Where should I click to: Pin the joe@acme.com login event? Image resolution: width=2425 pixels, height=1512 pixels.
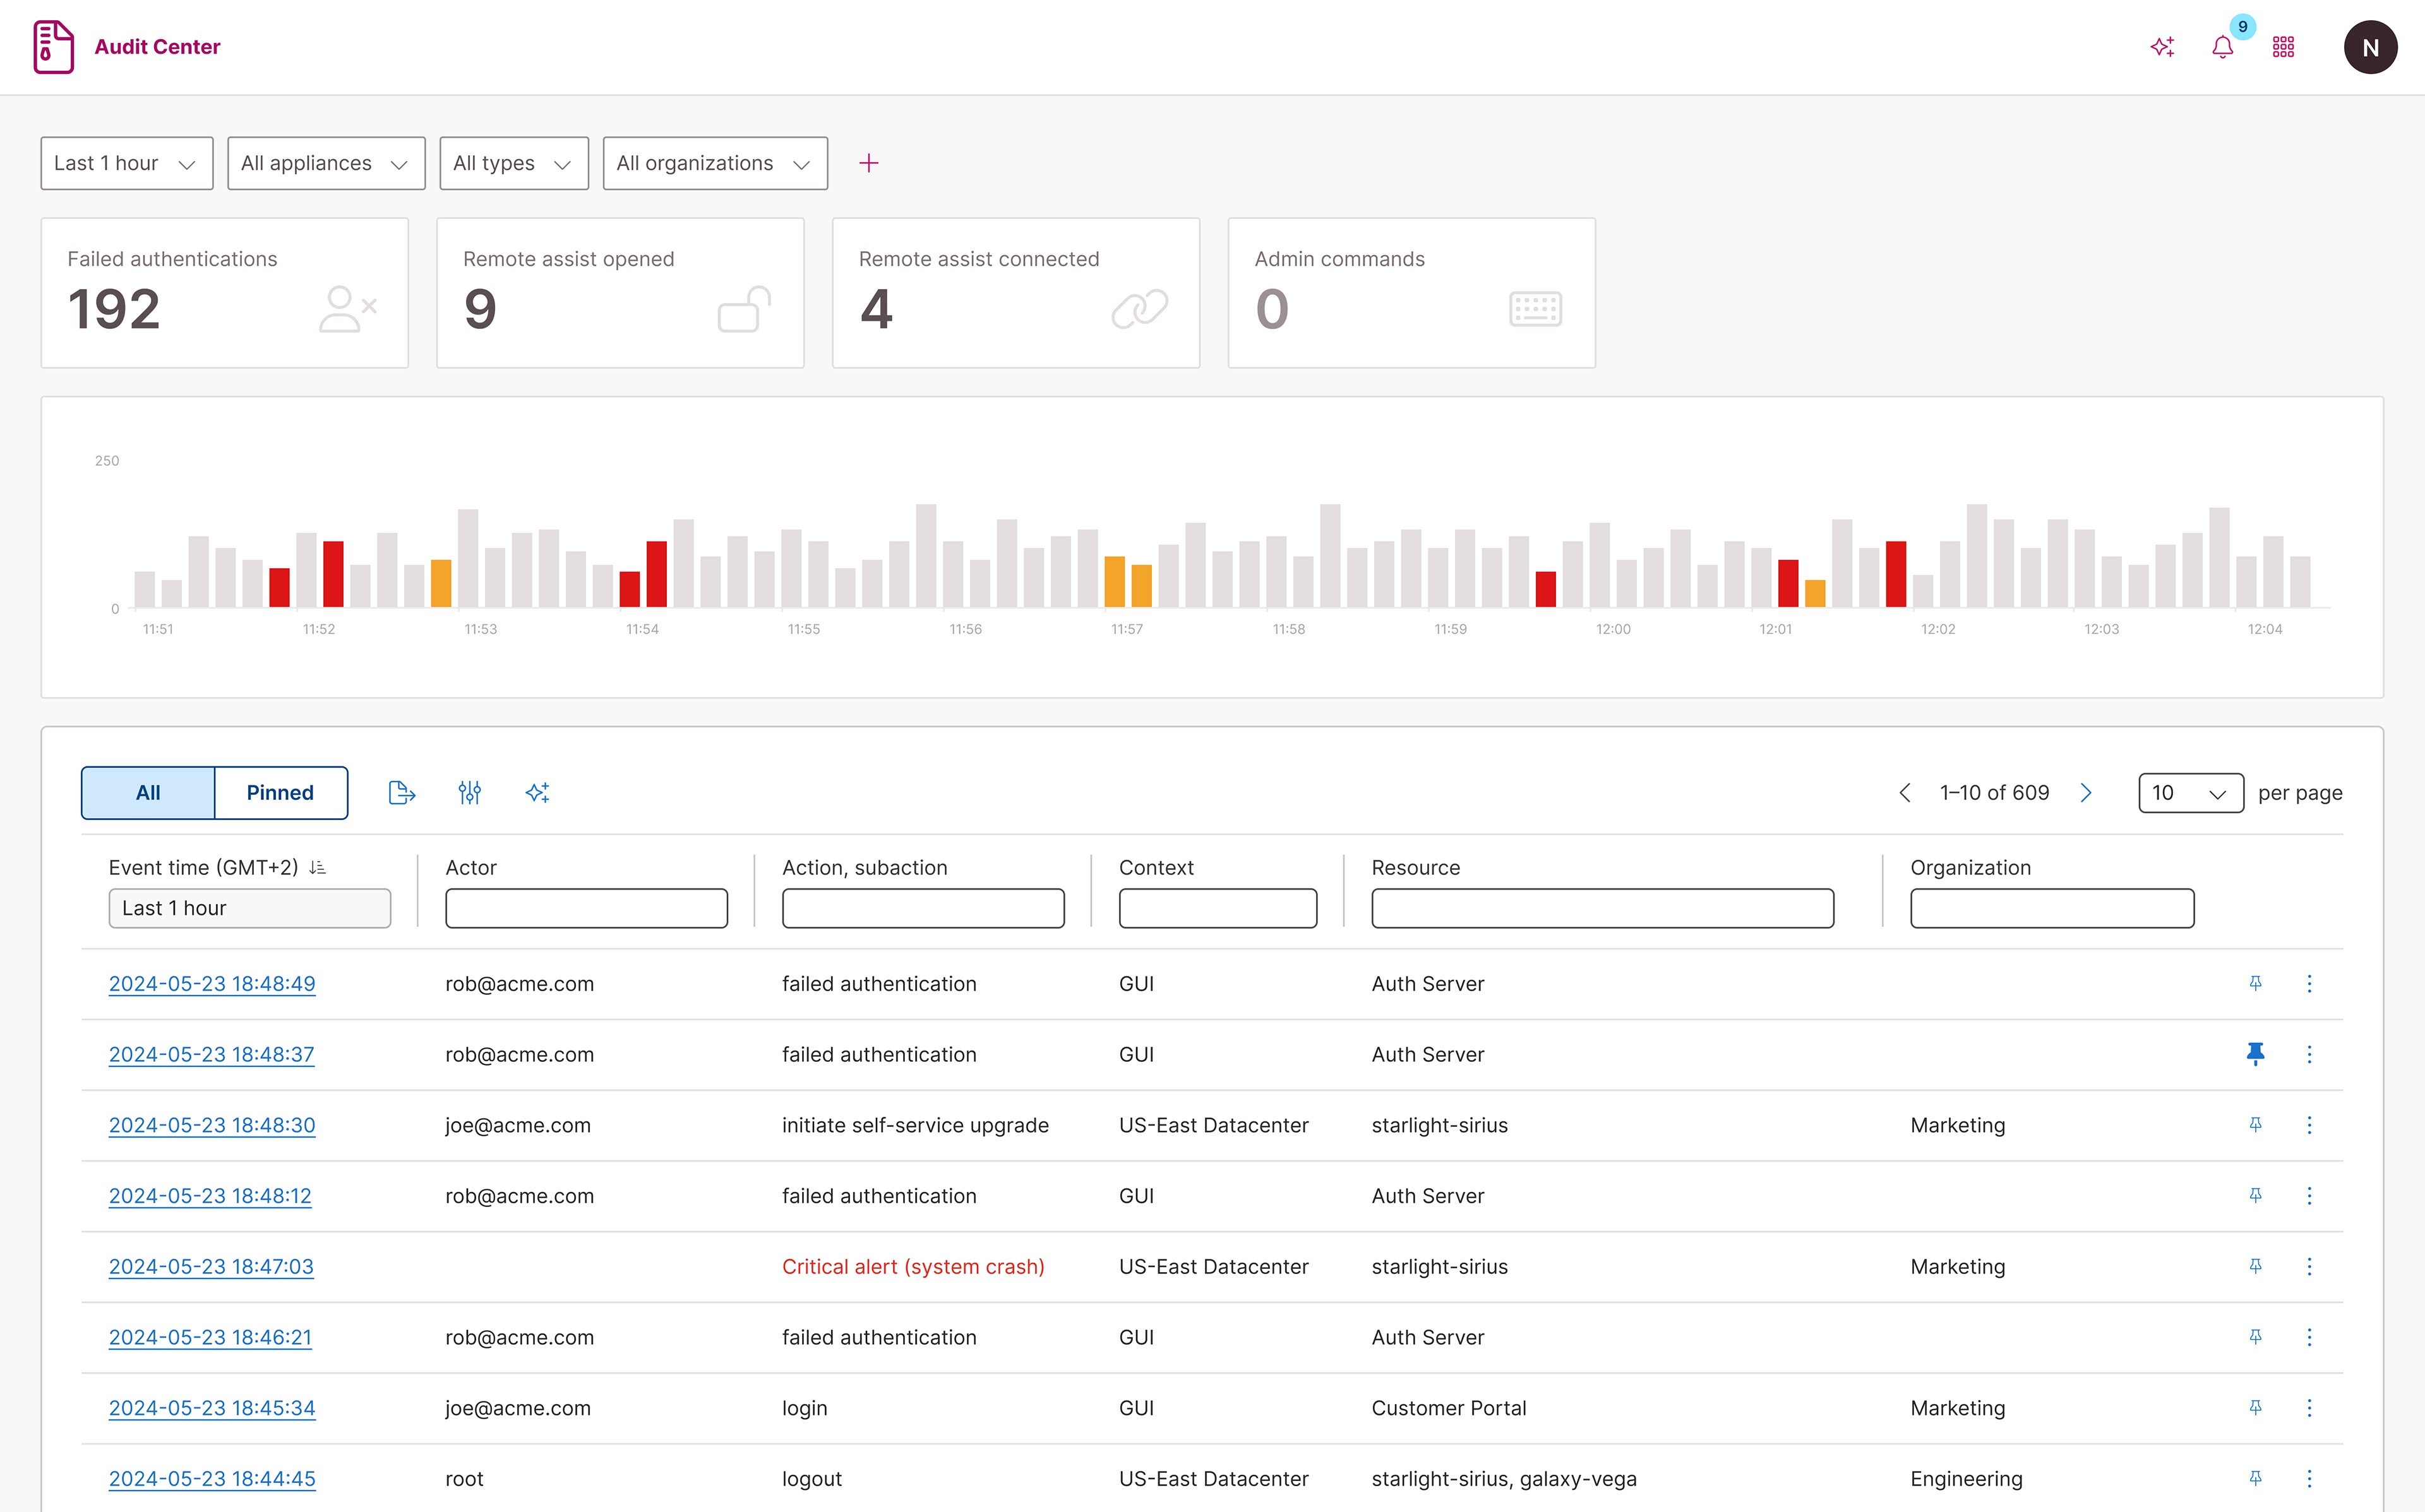click(x=2255, y=1408)
